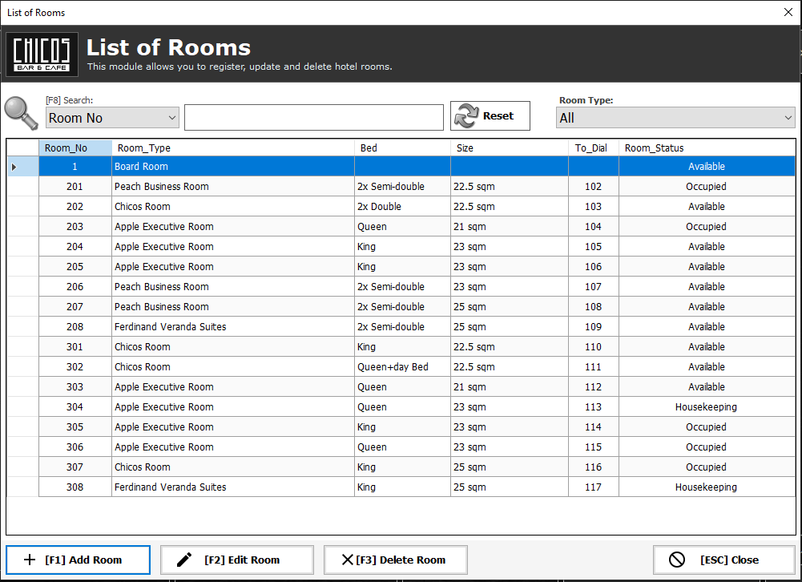Click the Reset button
802x582 pixels.
(x=490, y=115)
